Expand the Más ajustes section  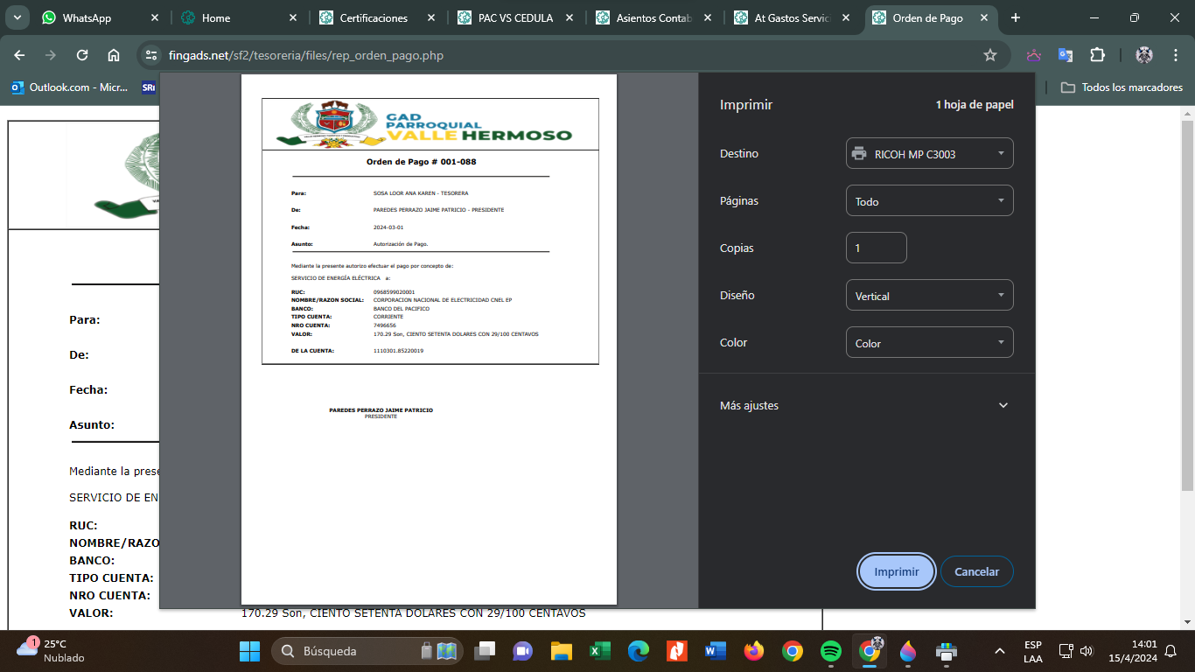click(864, 405)
